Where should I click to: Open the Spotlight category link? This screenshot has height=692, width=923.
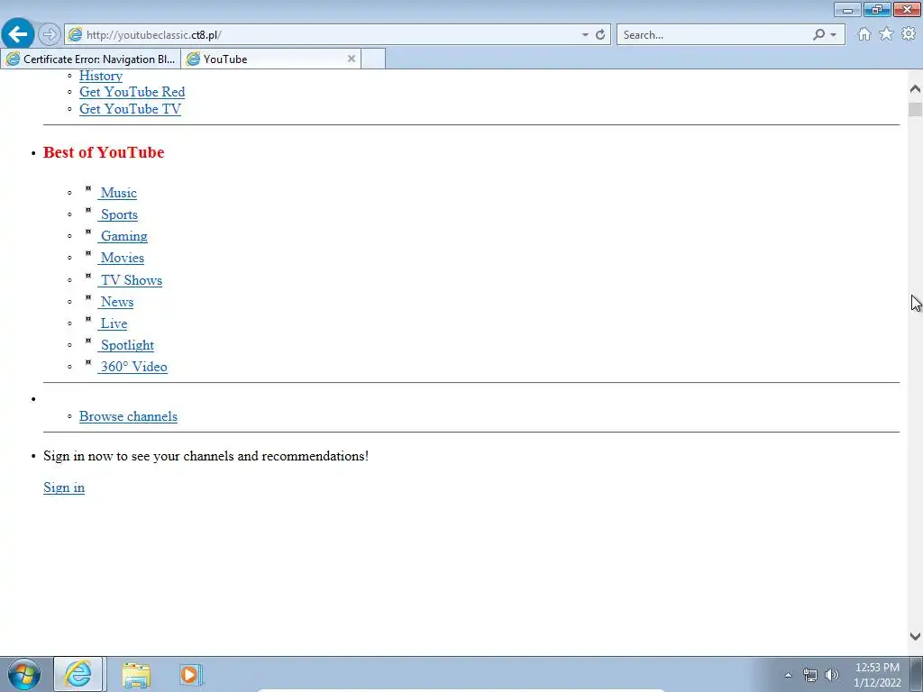126,345
